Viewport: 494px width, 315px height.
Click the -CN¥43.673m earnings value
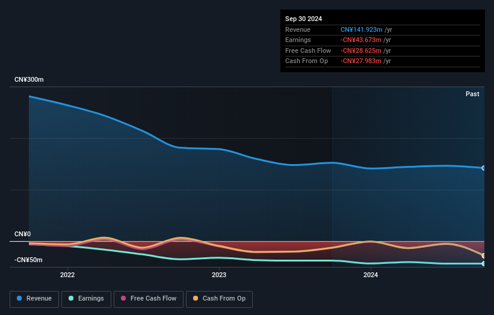tap(361, 40)
